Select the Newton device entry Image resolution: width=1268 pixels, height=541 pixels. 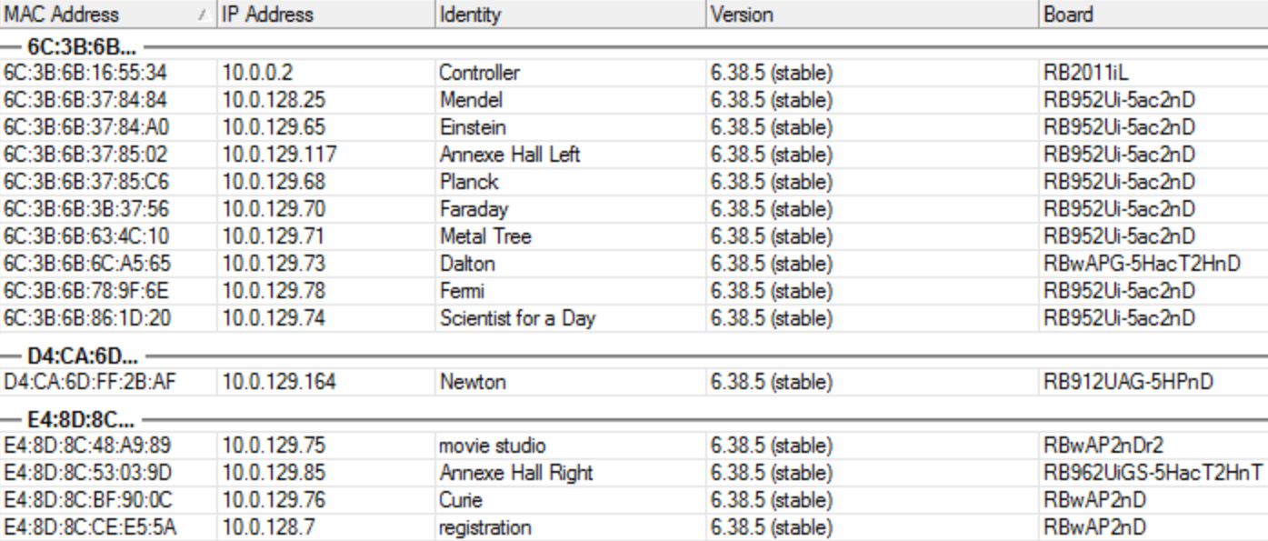[x=473, y=382]
